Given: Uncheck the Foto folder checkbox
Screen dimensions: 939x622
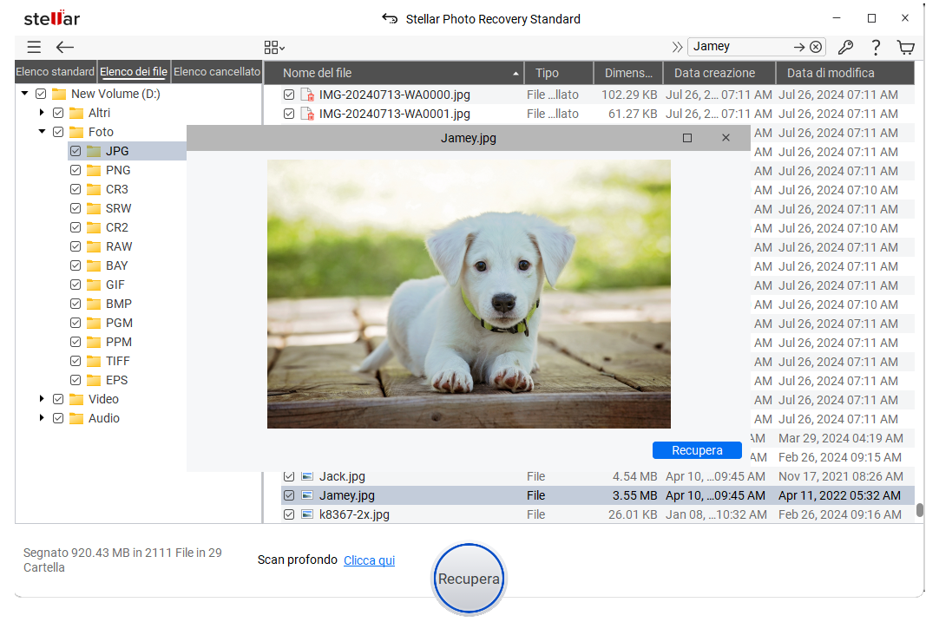Looking at the screenshot, I should [58, 132].
